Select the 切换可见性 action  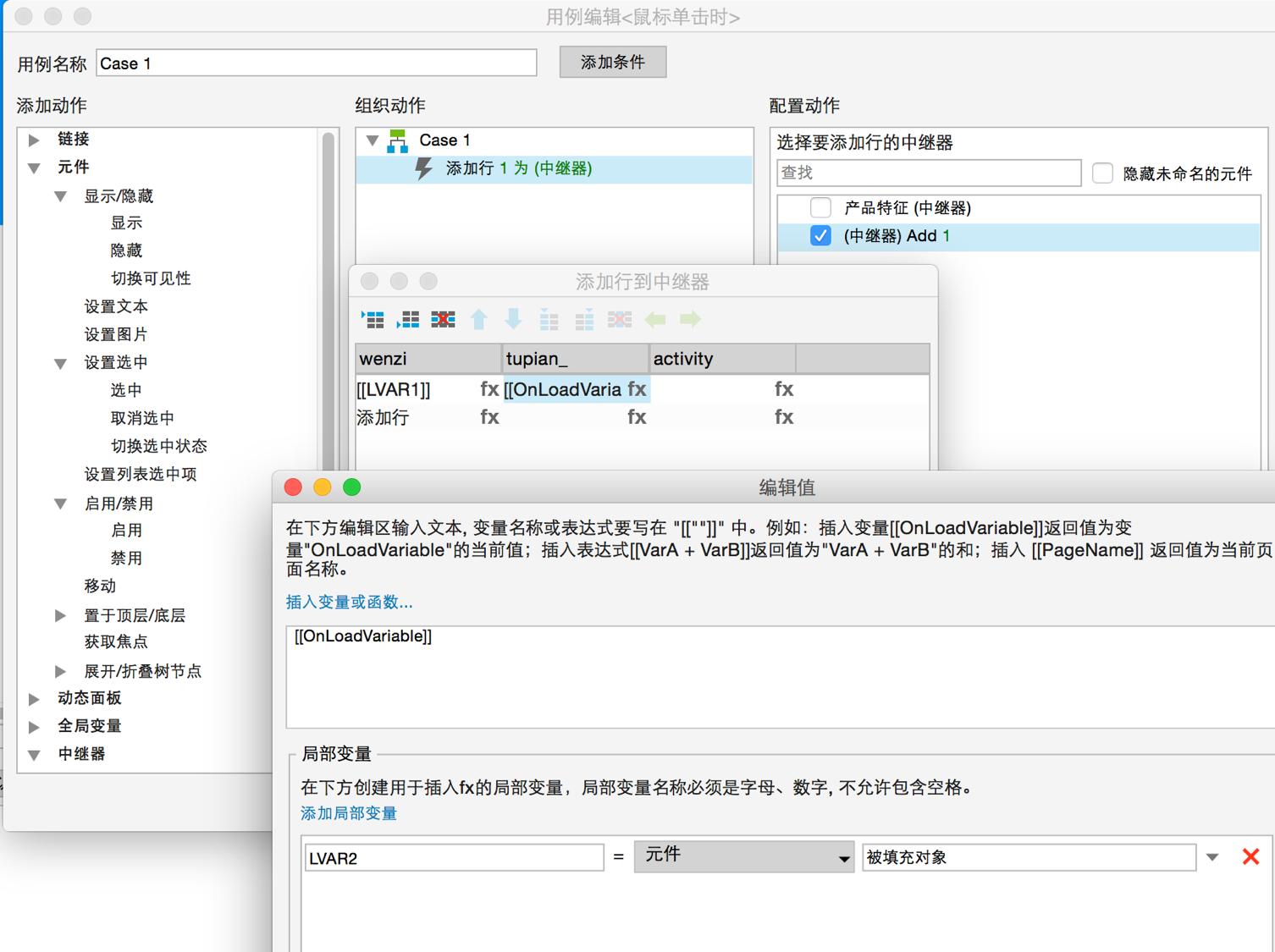[x=151, y=279]
